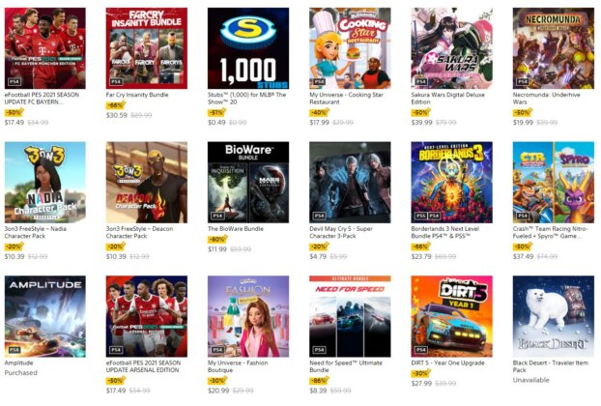Click the PS4 badge on Devil May Cry 5
601x406 pixels.
pyautogui.click(x=319, y=216)
